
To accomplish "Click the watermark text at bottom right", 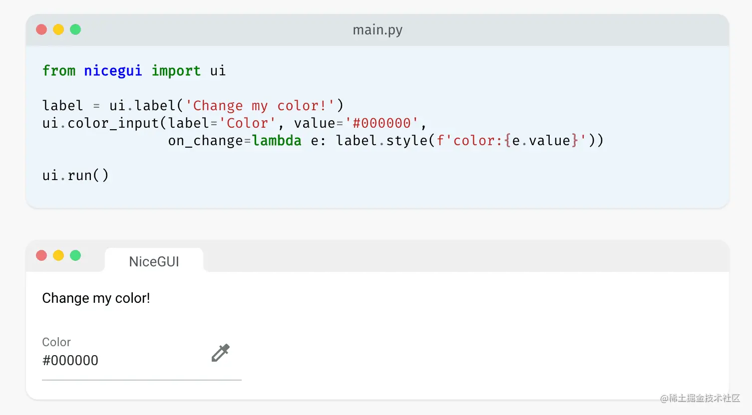I will coord(700,398).
